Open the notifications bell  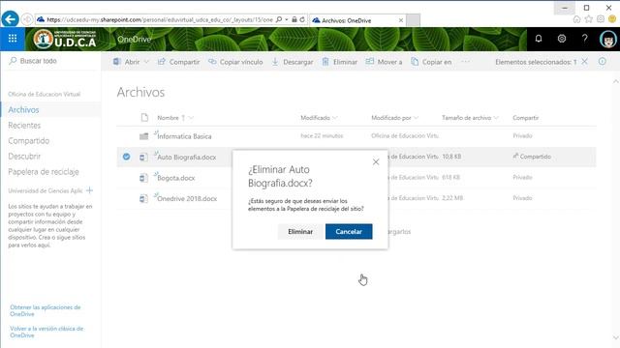pos(539,39)
